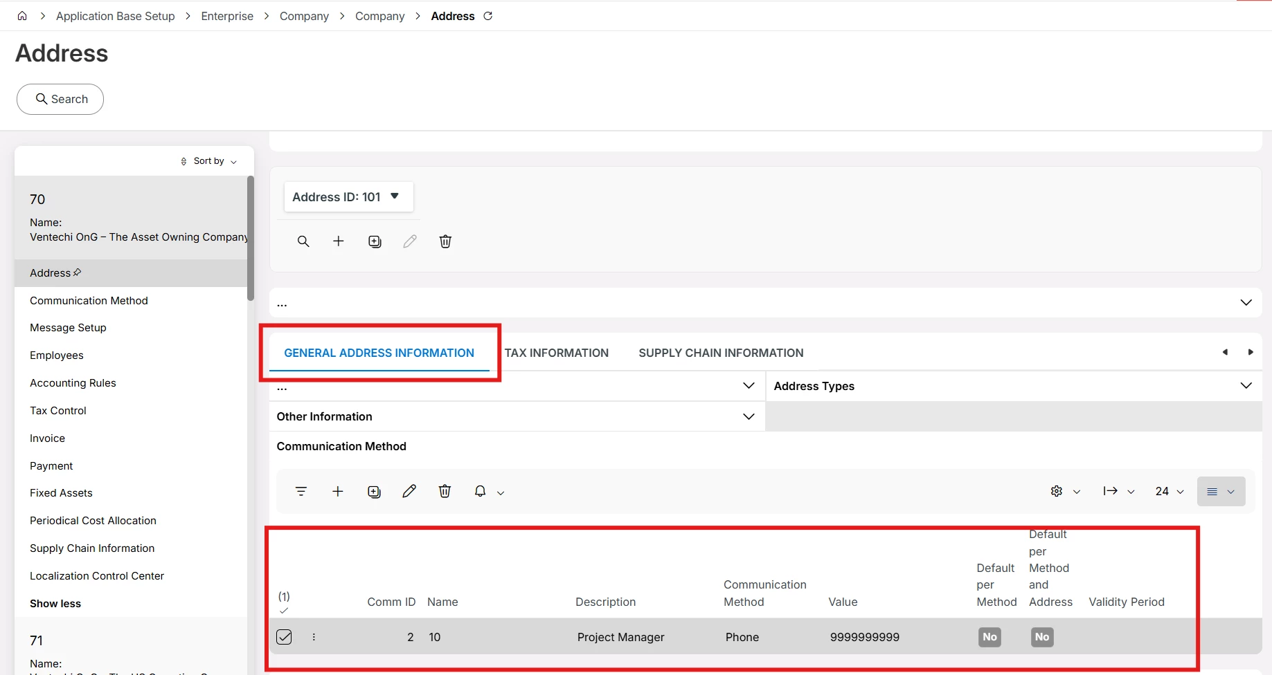This screenshot has height=675, width=1272.
Task: Open Communication Method in the sidebar
Action: tap(89, 301)
